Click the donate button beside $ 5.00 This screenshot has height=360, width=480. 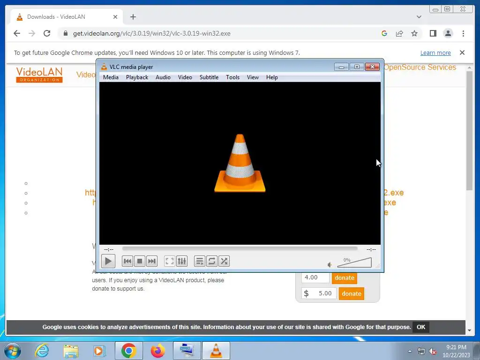pos(352,293)
